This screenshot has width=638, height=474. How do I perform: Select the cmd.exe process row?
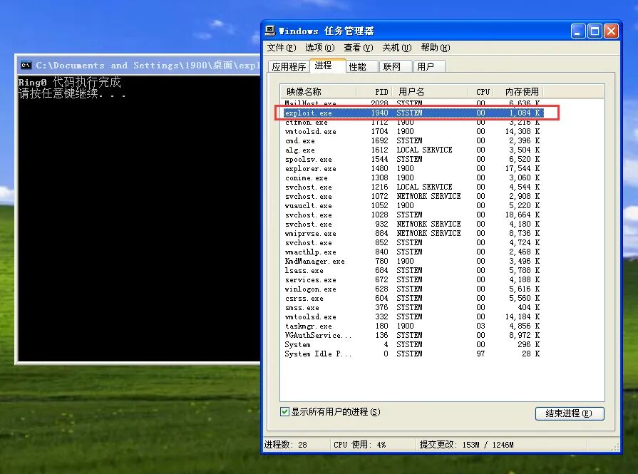click(x=413, y=141)
